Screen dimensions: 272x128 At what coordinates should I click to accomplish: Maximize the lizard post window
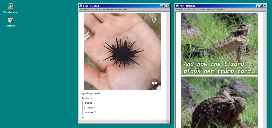pyautogui.click(x=261, y=6)
